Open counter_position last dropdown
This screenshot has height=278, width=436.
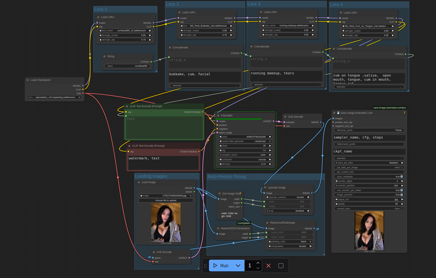coord(369,185)
